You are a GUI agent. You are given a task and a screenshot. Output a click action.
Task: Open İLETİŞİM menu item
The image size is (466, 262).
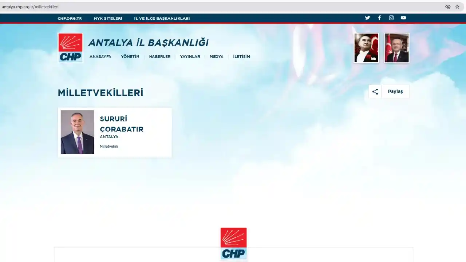coord(242,56)
